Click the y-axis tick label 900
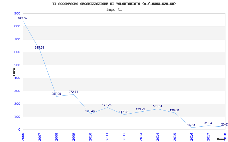This screenshot has width=228, height=142. [17, 13]
